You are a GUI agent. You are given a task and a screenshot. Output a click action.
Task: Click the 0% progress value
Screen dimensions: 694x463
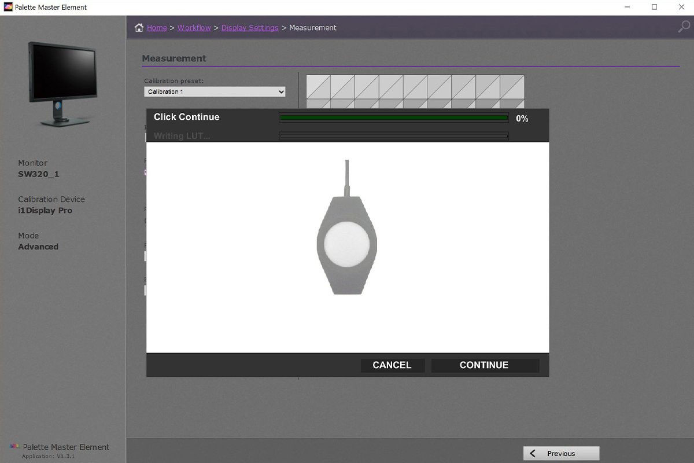pos(522,118)
